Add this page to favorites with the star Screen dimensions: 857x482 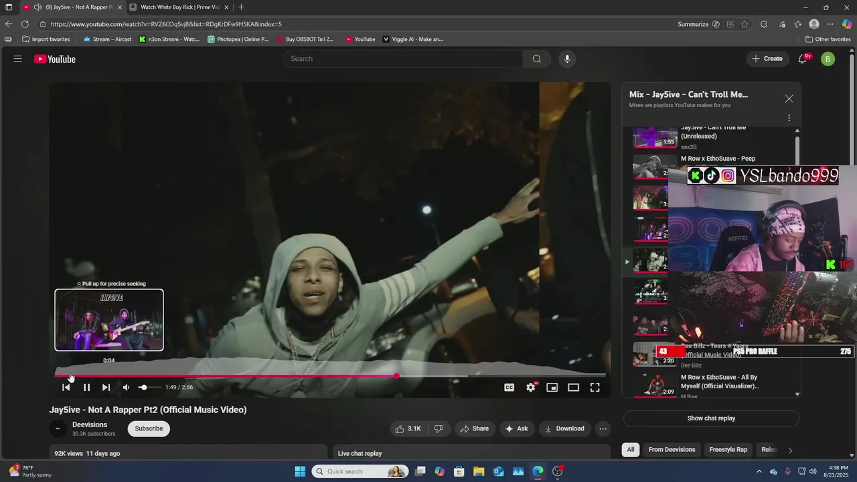click(745, 24)
